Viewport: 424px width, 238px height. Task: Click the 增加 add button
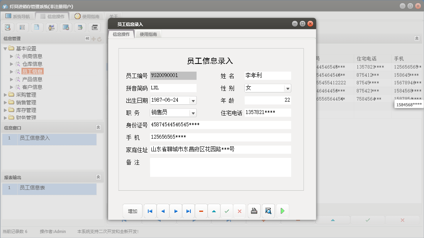click(x=132, y=211)
